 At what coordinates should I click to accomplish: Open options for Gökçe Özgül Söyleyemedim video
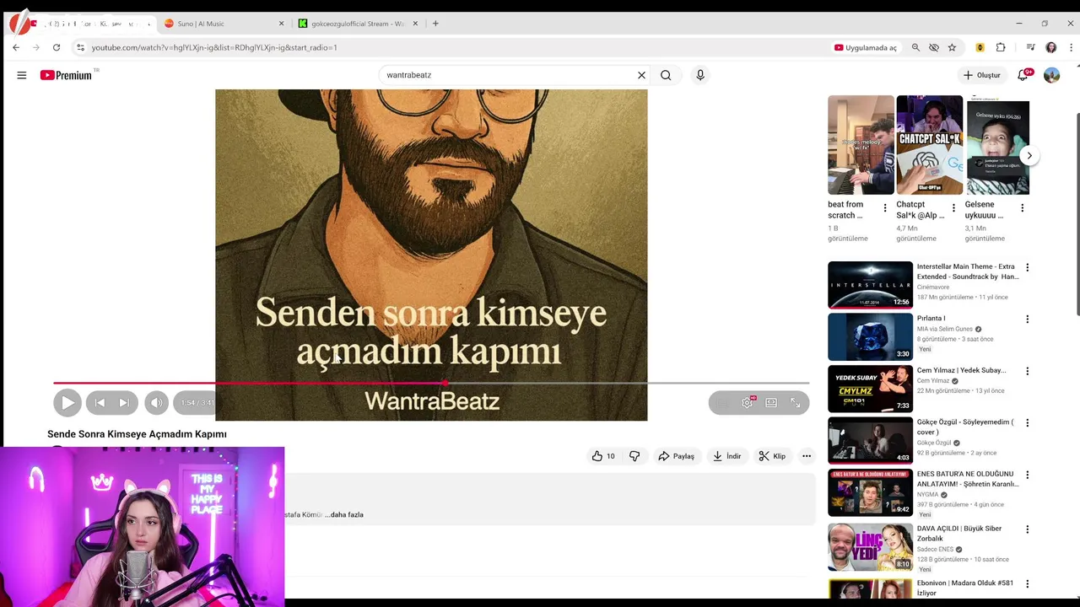point(1027,422)
